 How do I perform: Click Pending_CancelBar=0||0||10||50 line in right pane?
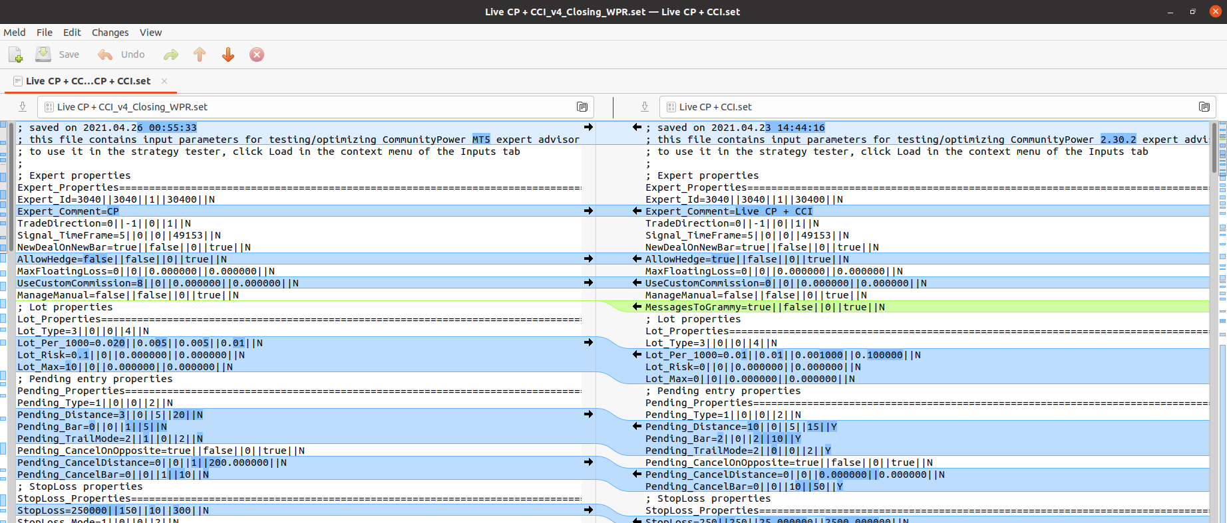point(744,486)
